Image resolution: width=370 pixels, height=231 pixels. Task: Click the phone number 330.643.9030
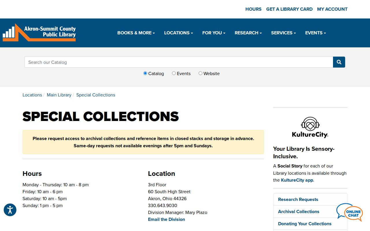click(162, 206)
